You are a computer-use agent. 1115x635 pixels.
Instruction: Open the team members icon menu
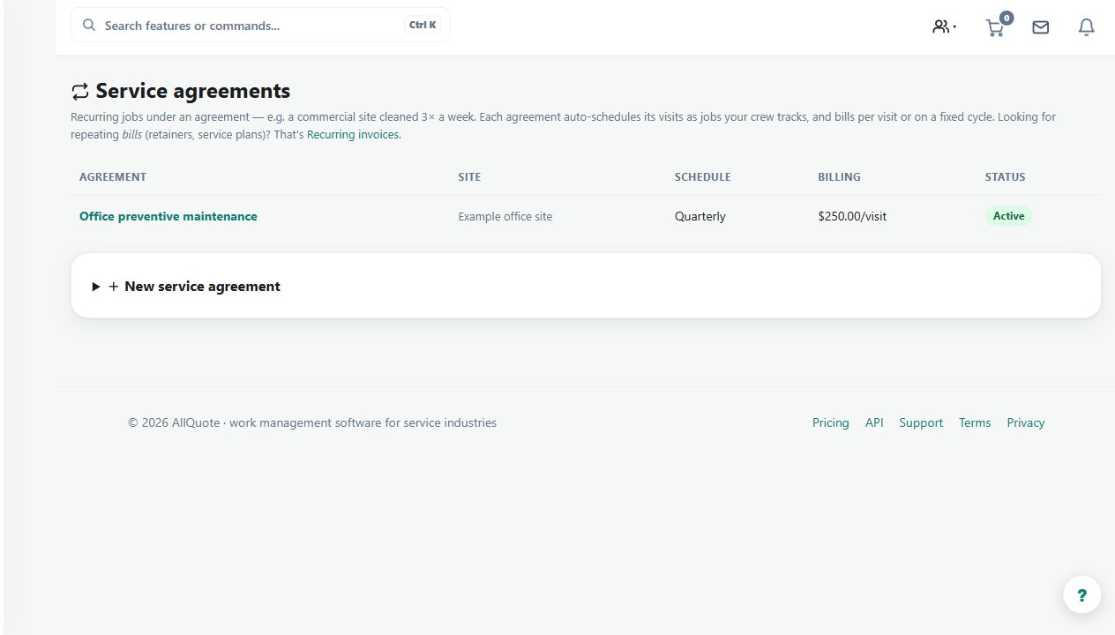pos(944,27)
